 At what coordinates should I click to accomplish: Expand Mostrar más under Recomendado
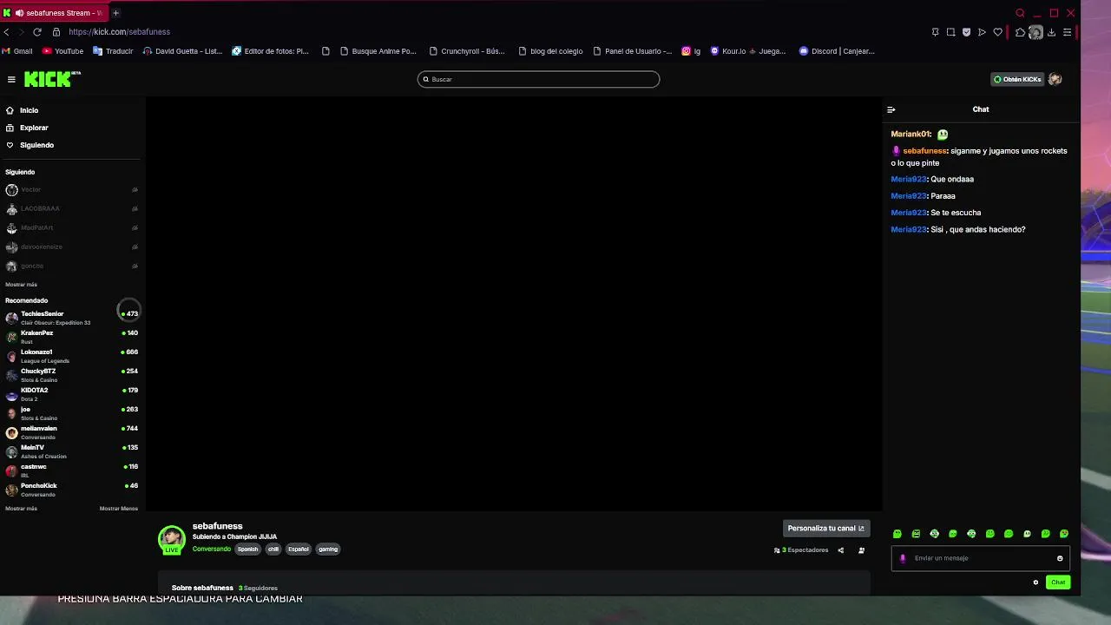click(x=21, y=509)
